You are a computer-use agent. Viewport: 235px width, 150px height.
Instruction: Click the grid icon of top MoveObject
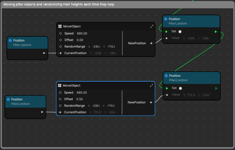pos(60,26)
